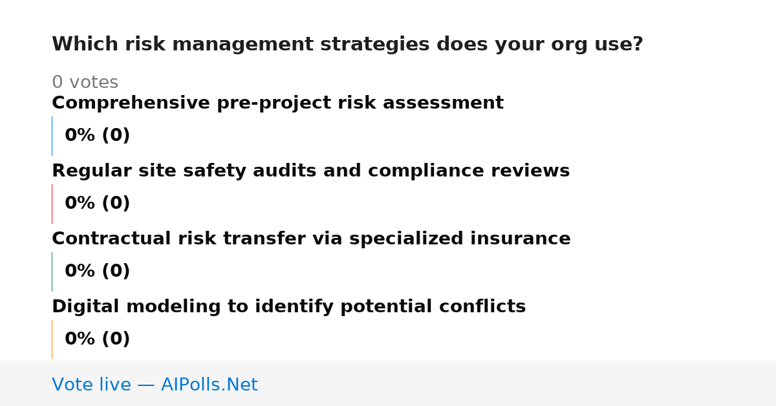The image size is (776, 406).
Task: Choose Contractual risk transfer via specialized insurance
Action: tap(311, 239)
